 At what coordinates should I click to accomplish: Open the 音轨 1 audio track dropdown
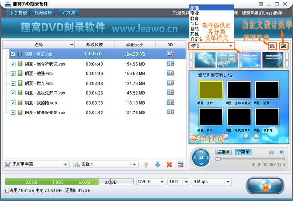click(106, 164)
